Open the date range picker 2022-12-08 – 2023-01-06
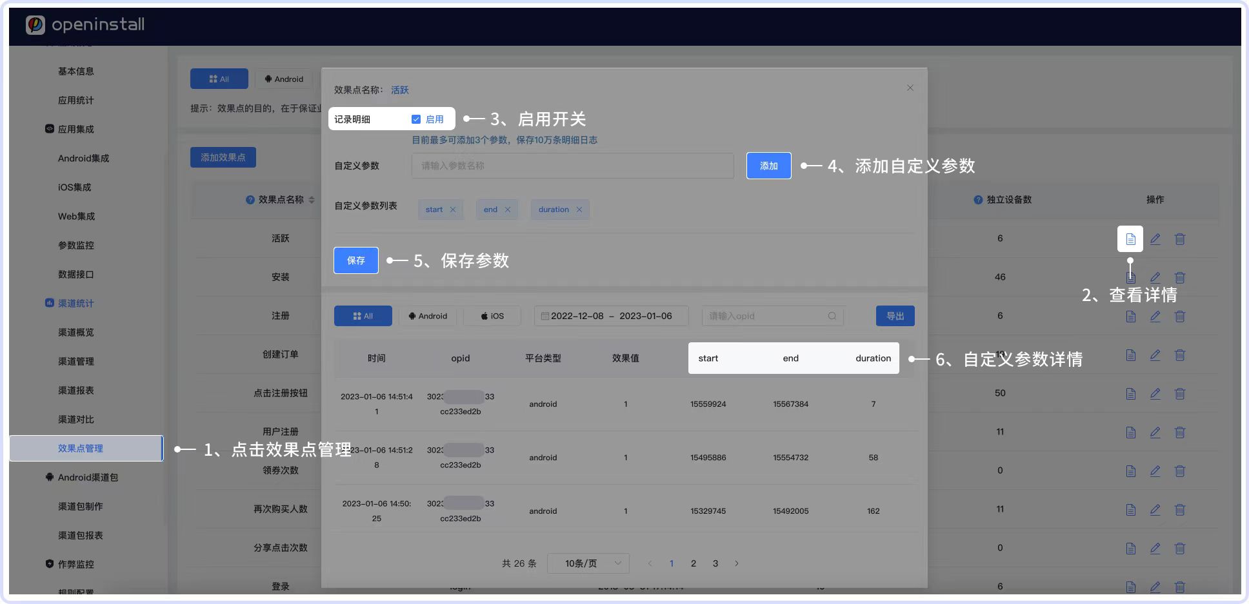Image resolution: width=1249 pixels, height=604 pixels. (611, 316)
